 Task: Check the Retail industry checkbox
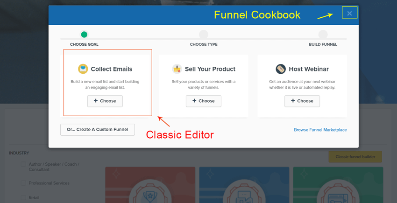(x=23, y=198)
